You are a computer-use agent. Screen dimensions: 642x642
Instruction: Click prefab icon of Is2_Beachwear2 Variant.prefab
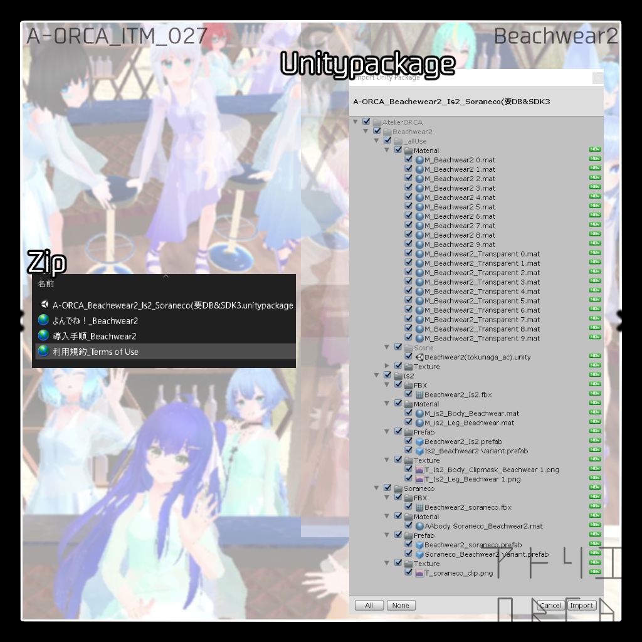419,451
